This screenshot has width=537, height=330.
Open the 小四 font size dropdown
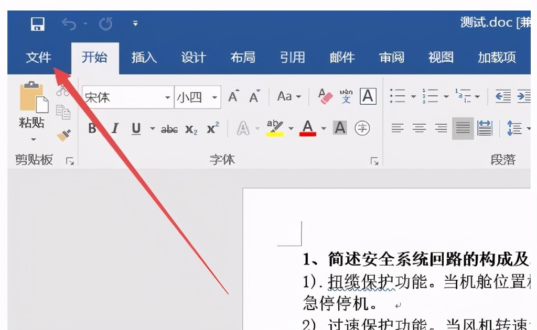[x=213, y=97]
